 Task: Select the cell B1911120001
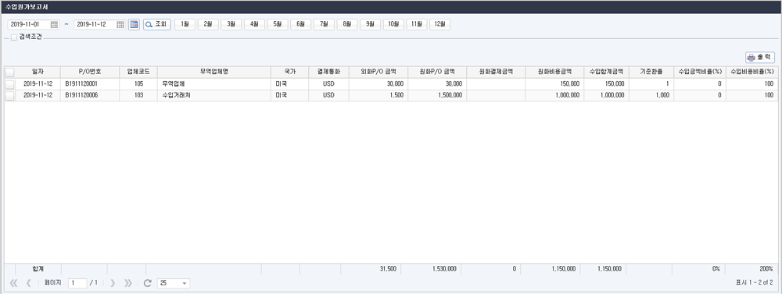[x=90, y=84]
